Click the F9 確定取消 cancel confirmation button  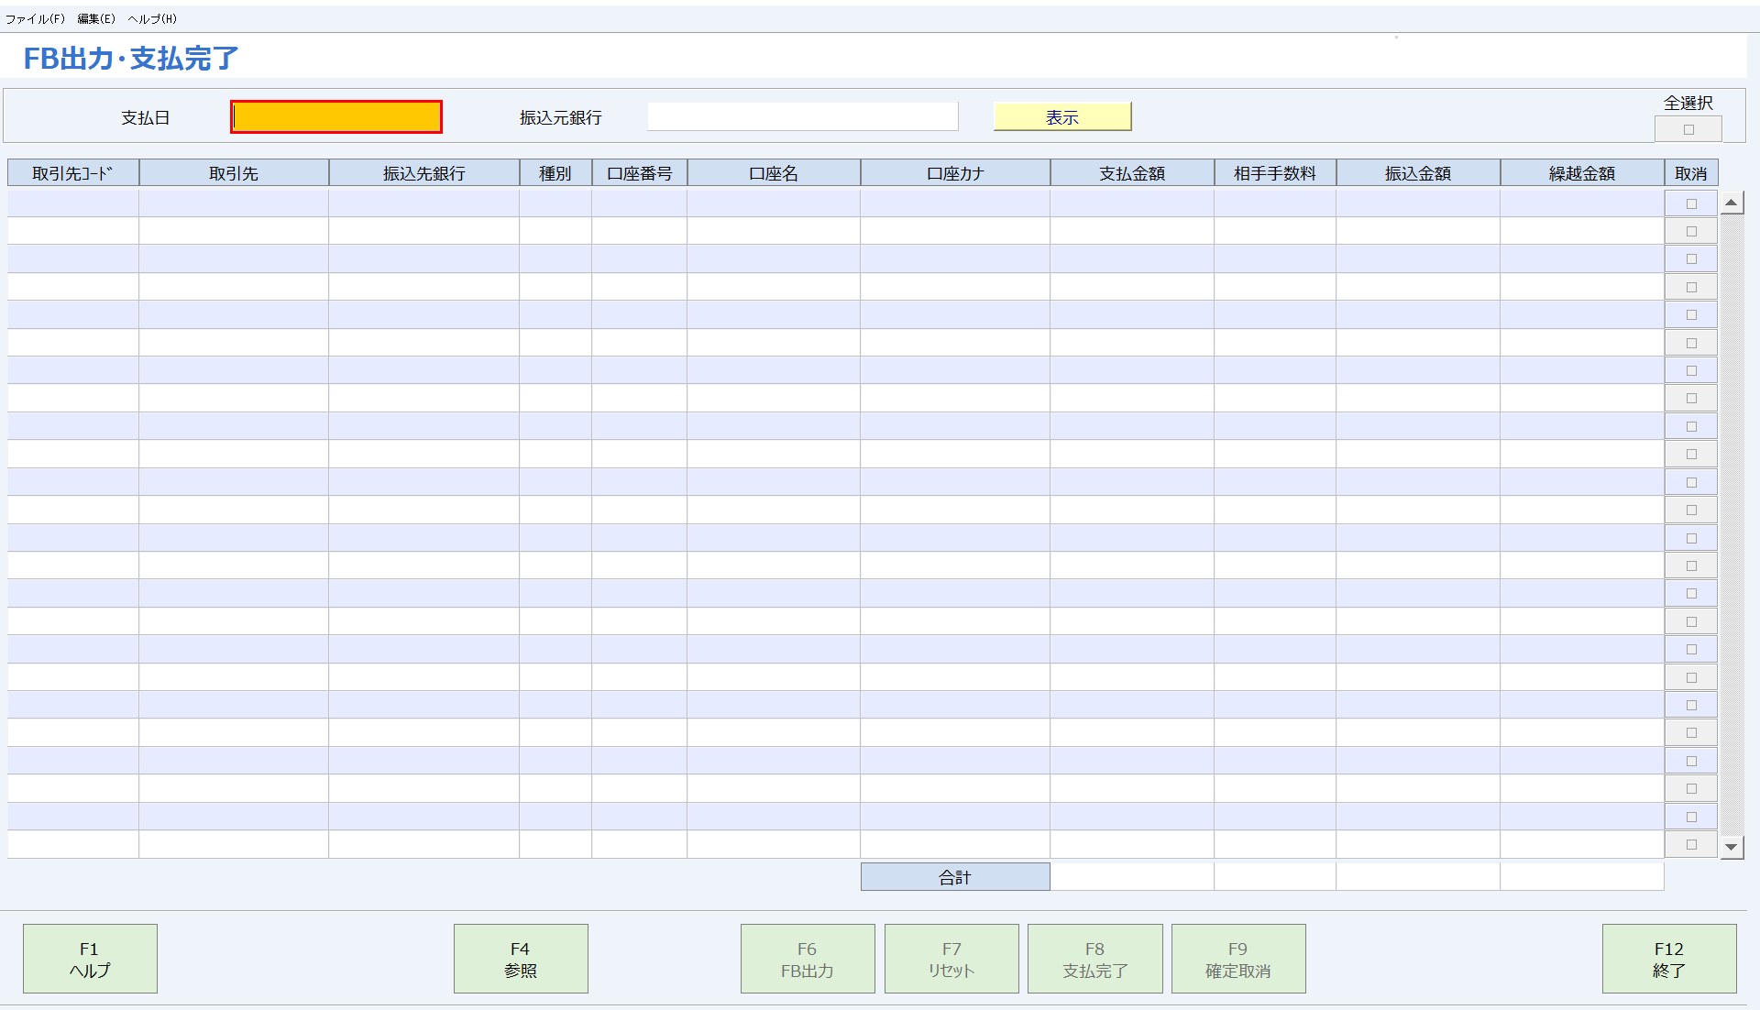coord(1237,958)
